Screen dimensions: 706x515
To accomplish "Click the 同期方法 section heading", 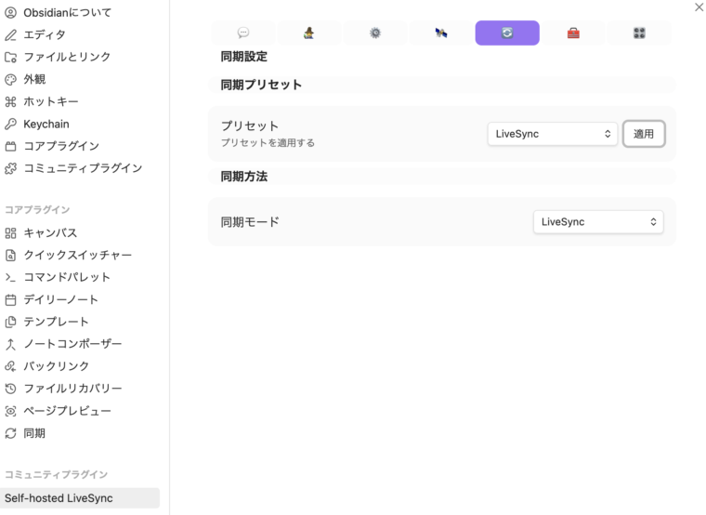I will coord(244,177).
